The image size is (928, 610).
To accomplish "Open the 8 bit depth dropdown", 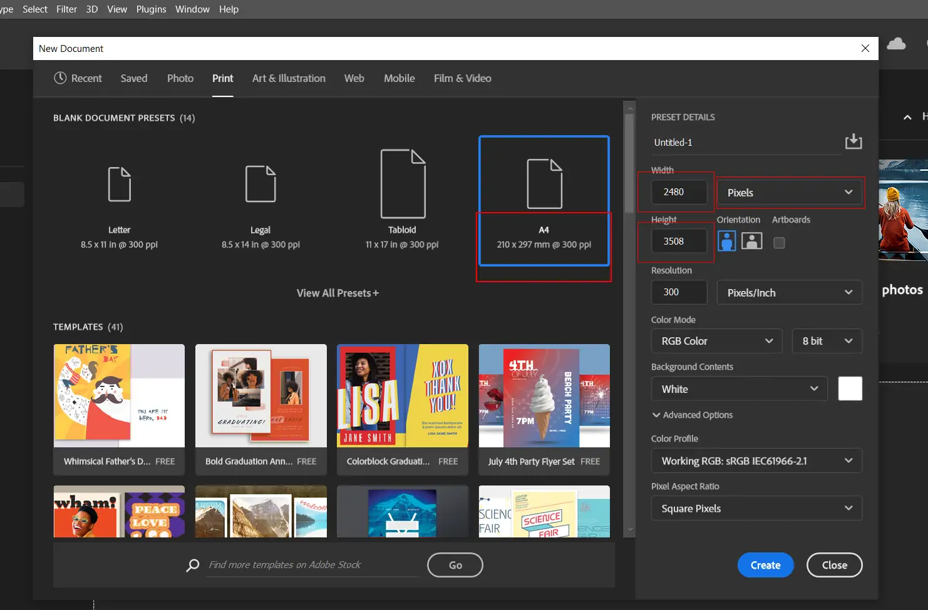I will coord(827,341).
